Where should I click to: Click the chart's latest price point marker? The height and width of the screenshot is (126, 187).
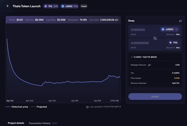tap(119, 77)
